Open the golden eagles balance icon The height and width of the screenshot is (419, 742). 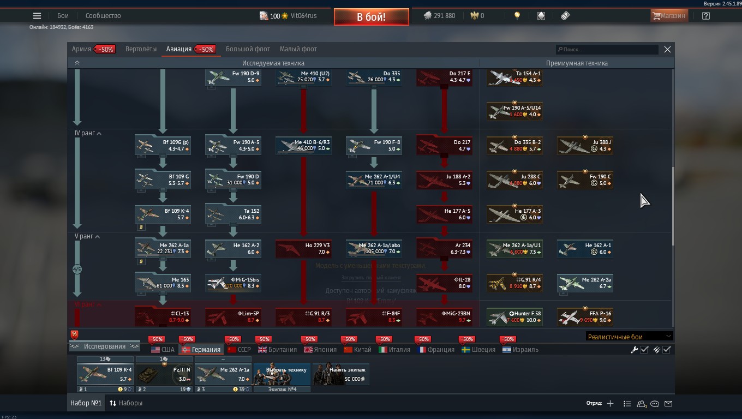coord(474,16)
